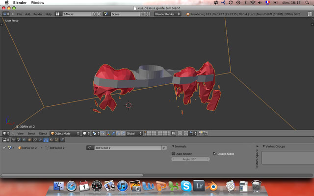Open the Render menu
The width and height of the screenshot is (314, 196).
click(37, 14)
